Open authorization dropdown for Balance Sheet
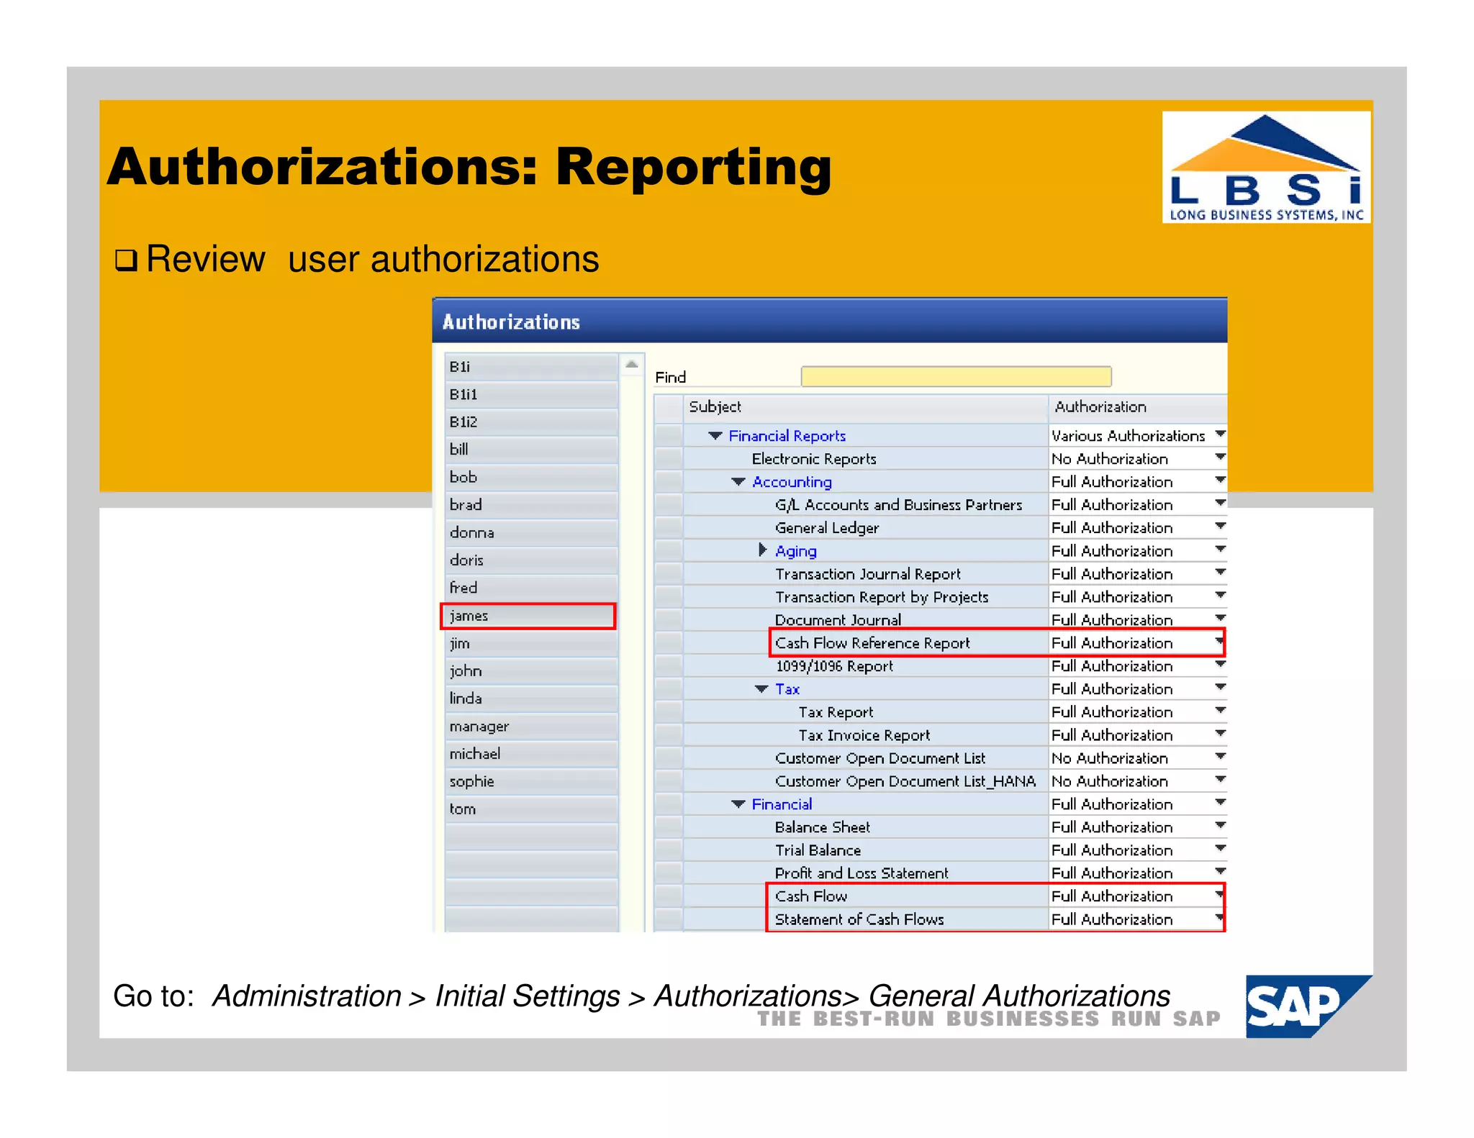This screenshot has height=1138, width=1474. (1220, 826)
